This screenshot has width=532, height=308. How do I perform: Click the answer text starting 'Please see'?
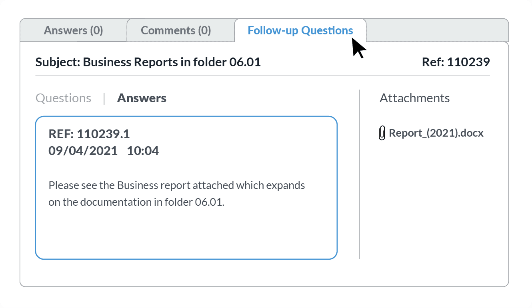(x=176, y=186)
